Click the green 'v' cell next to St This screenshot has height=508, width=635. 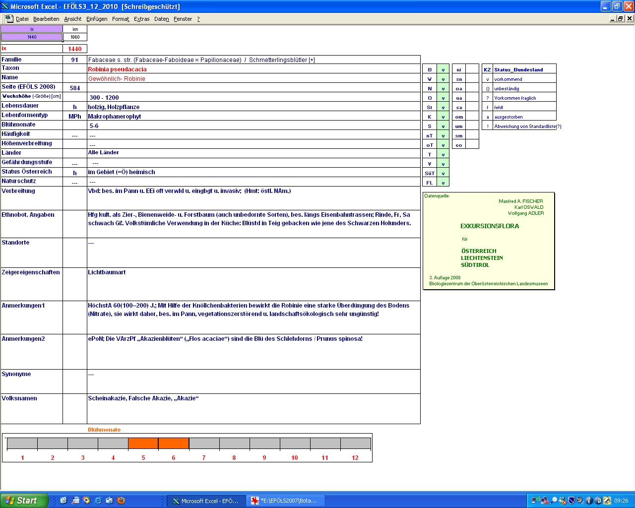coord(443,107)
